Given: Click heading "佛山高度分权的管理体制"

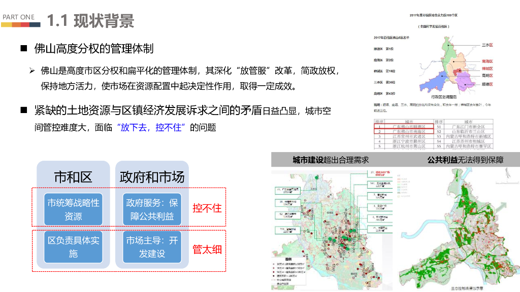Looking at the screenshot, I should coord(94,49).
